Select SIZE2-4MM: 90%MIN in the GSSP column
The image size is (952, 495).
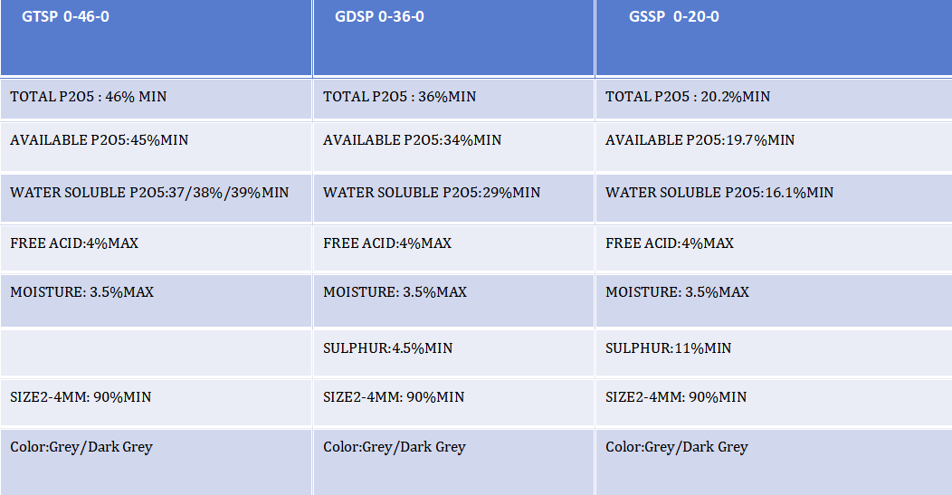[774, 402]
